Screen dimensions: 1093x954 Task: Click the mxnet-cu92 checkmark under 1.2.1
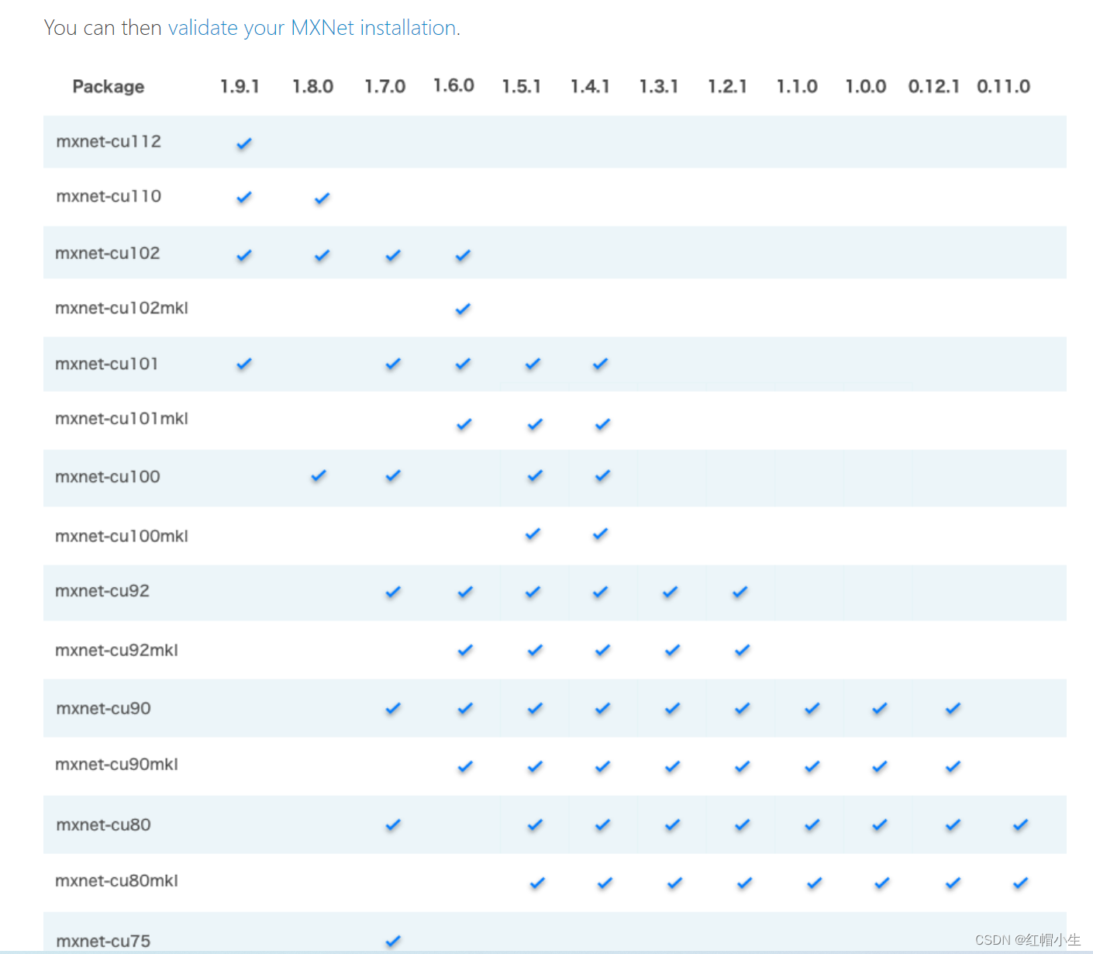(740, 593)
